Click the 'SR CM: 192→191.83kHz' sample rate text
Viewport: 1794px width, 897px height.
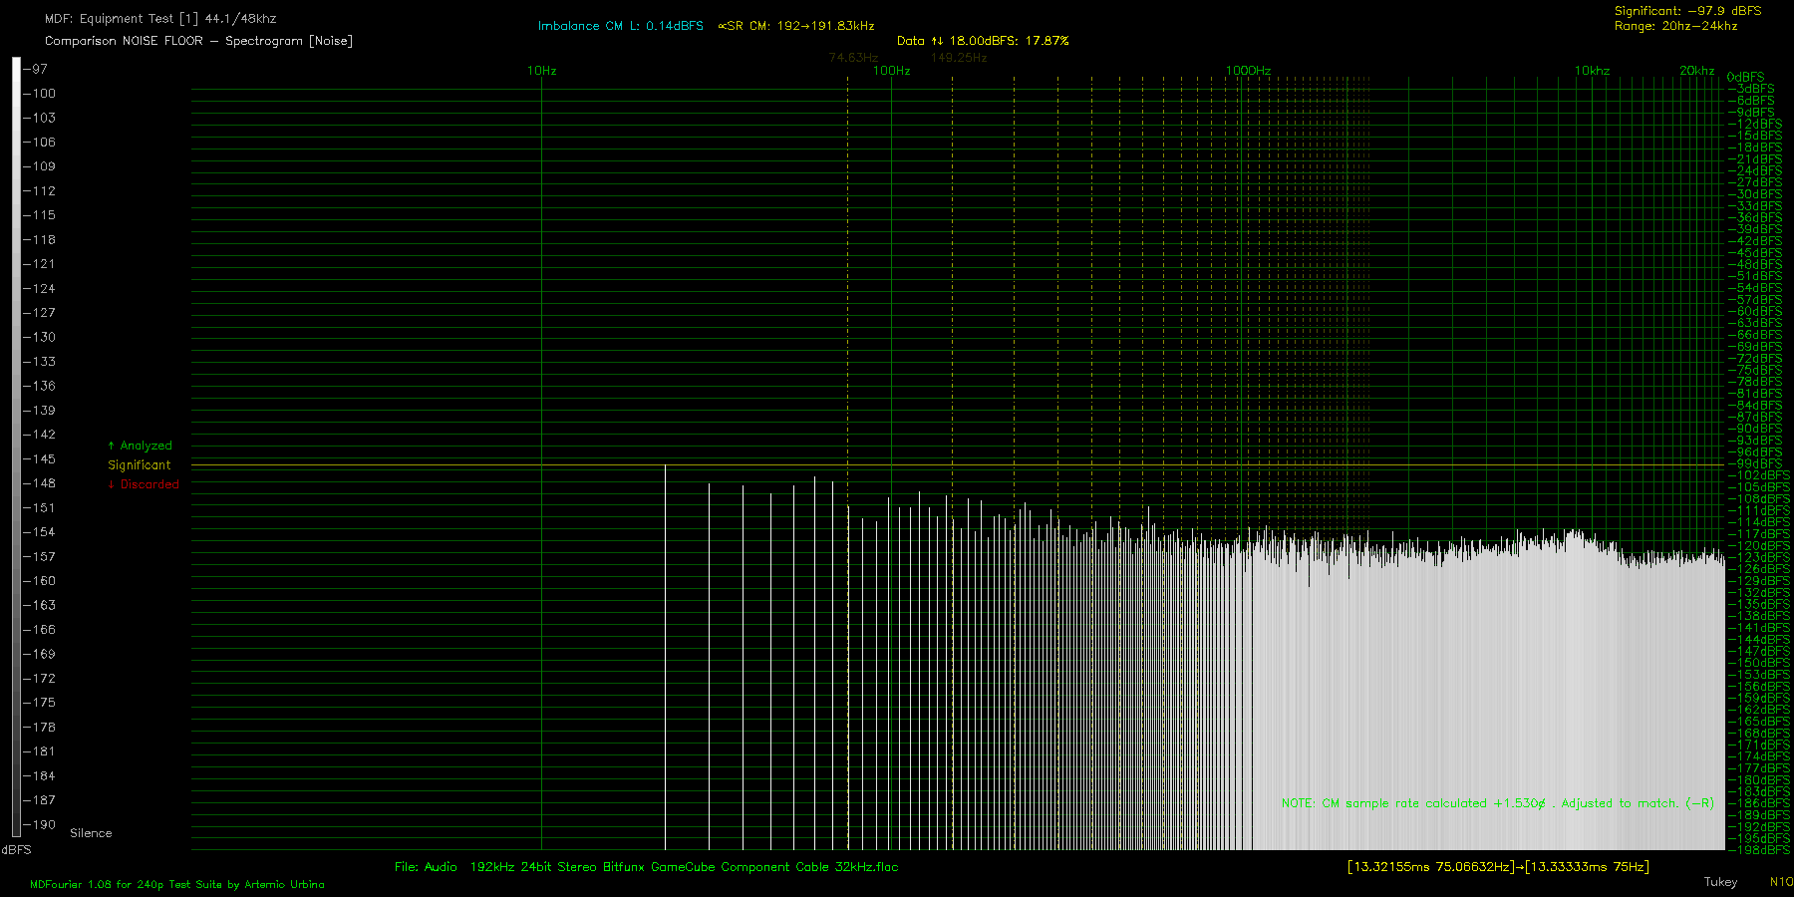[x=796, y=26]
